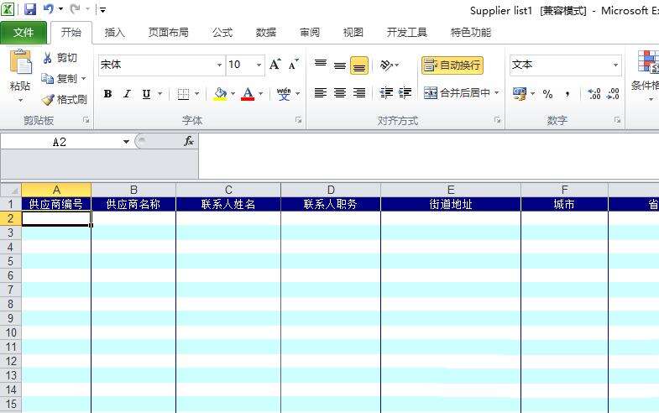
Task: Click the Copy (复制) icon
Action: (47, 79)
